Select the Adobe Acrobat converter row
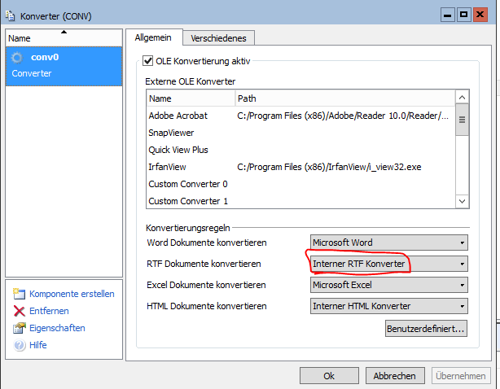The image size is (500, 389). [x=178, y=116]
